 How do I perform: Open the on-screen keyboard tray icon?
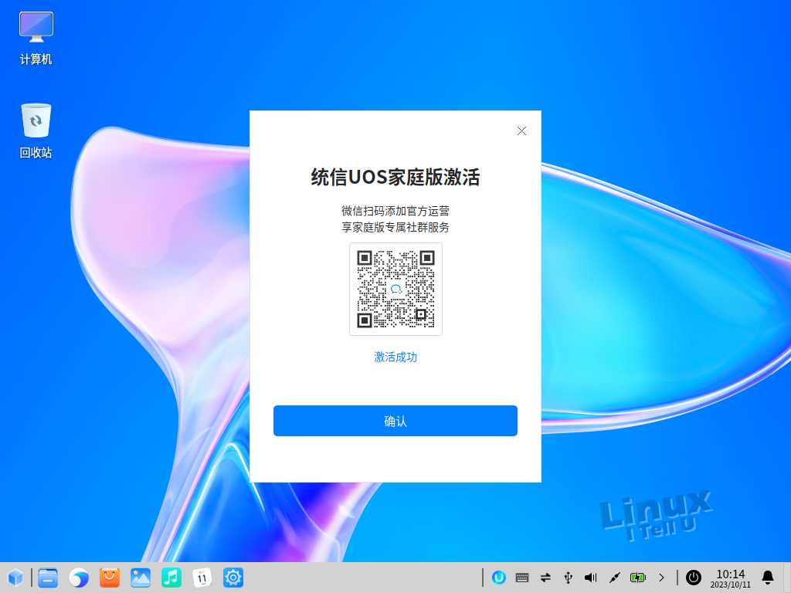pos(522,578)
